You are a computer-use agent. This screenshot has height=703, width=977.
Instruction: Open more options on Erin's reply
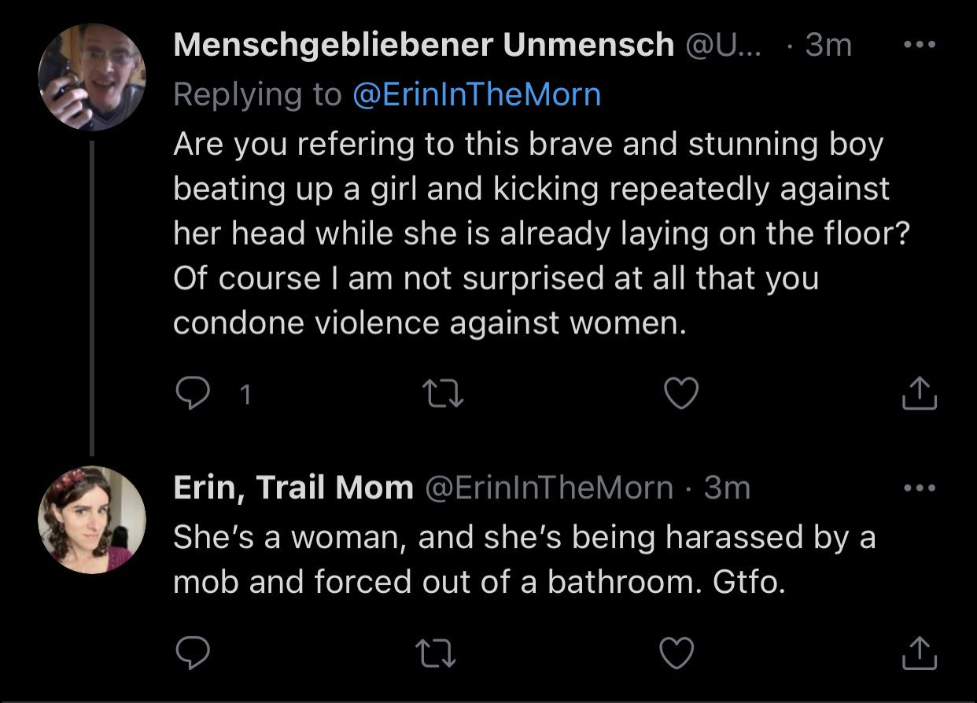(x=919, y=488)
